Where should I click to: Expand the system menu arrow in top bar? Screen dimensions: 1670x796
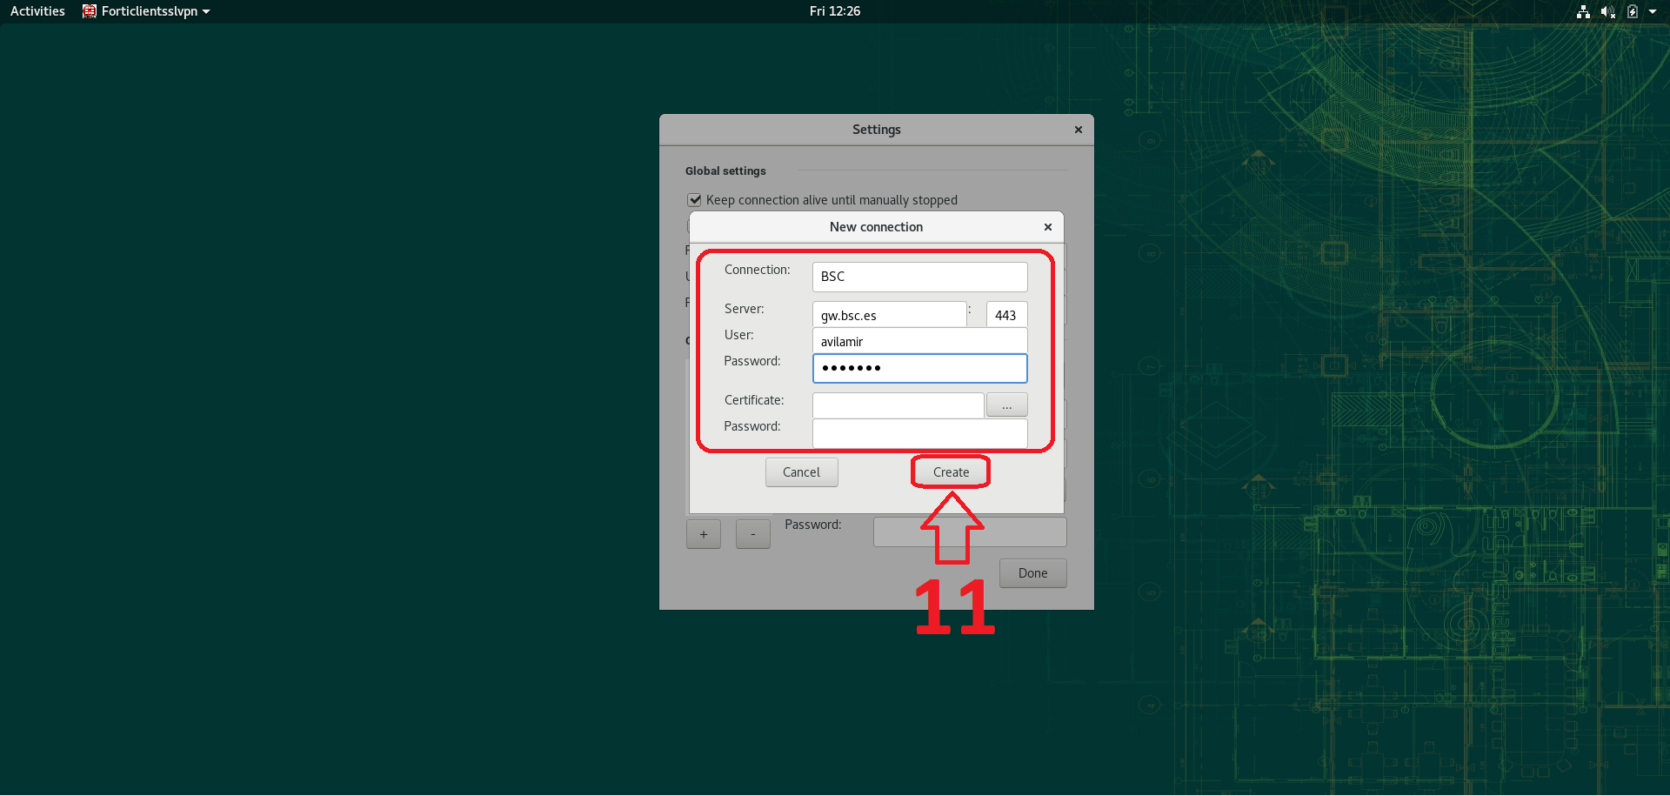pos(1653,11)
